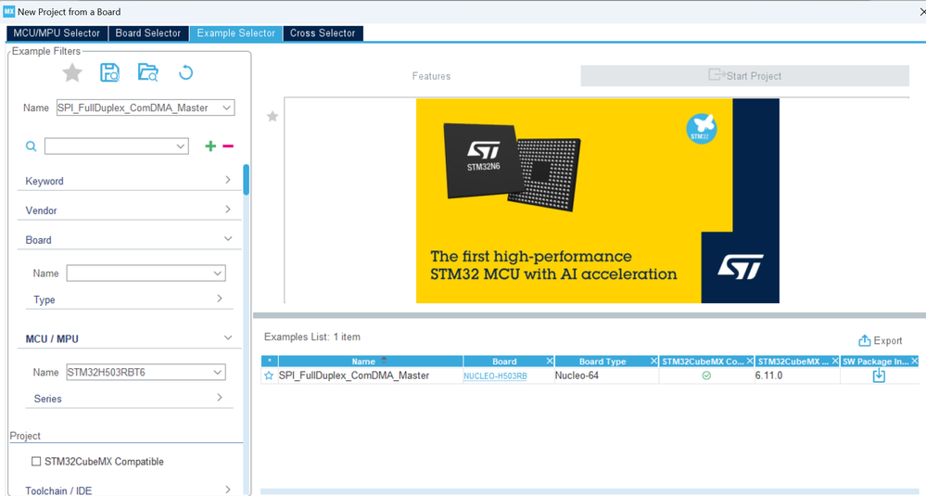Remove the SW Package In... column via X
The height and width of the screenshot is (496, 926).
[914, 361]
